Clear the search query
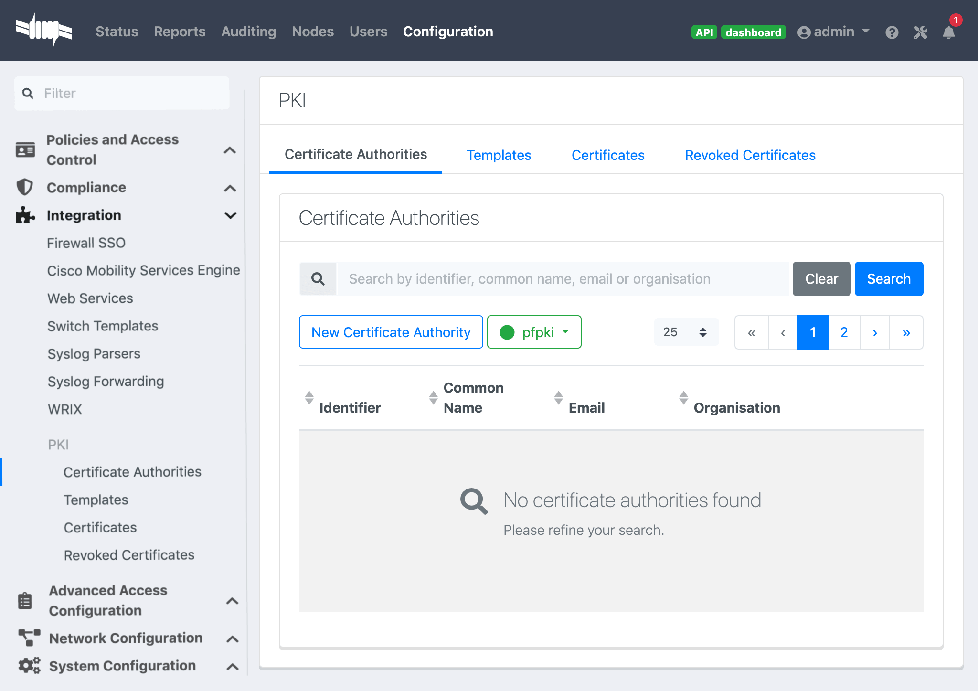This screenshot has height=691, width=978. click(x=821, y=278)
